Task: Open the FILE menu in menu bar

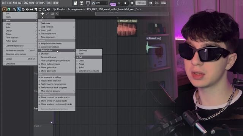Action: [x=4, y=3]
